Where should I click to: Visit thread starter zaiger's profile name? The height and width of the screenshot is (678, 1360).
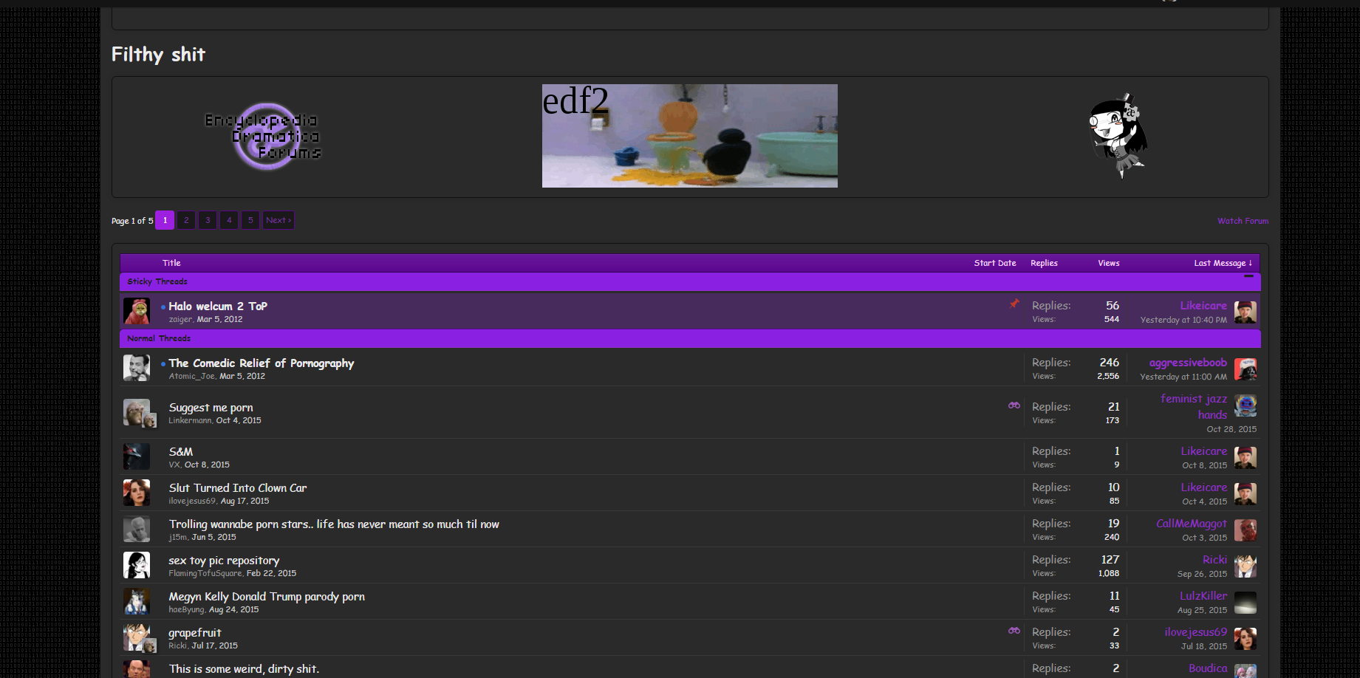(x=180, y=319)
